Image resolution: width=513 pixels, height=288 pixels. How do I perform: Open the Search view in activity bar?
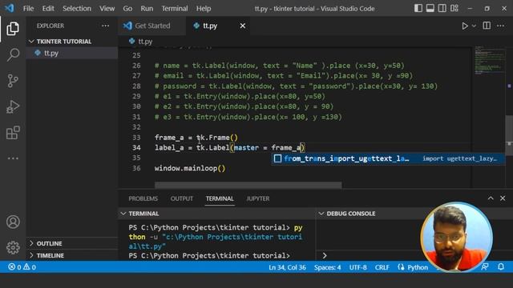click(13, 54)
